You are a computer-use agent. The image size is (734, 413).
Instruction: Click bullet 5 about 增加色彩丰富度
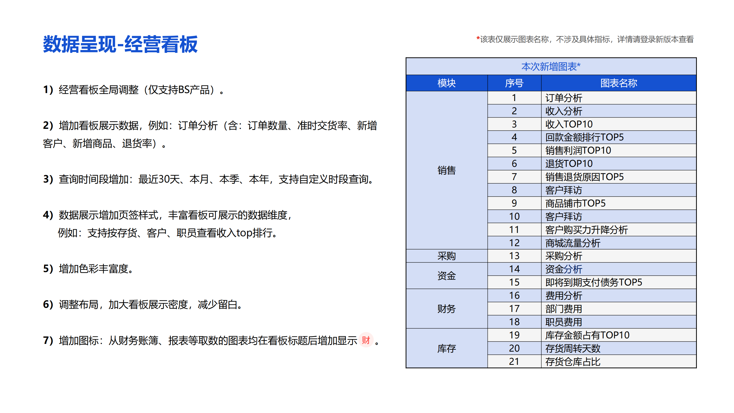(x=88, y=268)
